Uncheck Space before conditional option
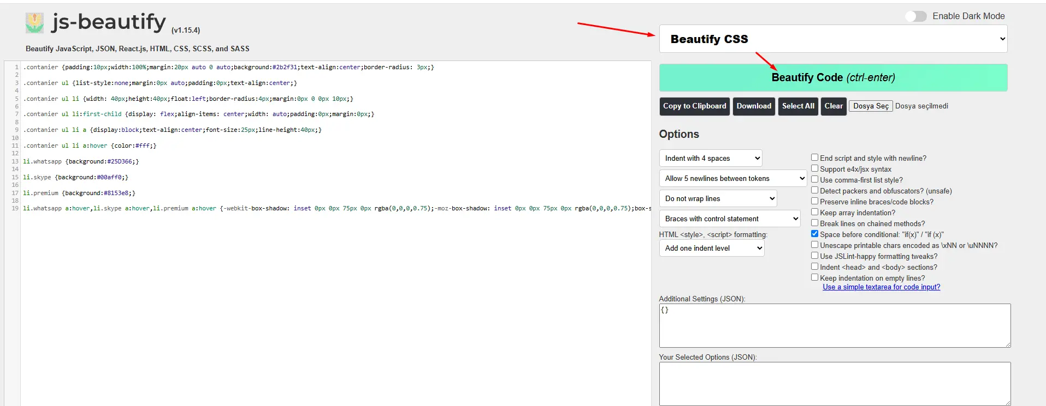The height and width of the screenshot is (406, 1046). 814,234
